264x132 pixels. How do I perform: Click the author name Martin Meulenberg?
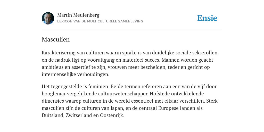(x=78, y=15)
